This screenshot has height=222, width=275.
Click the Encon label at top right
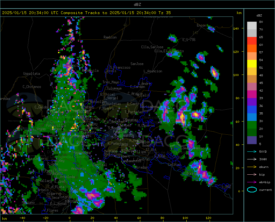pos(201,25)
